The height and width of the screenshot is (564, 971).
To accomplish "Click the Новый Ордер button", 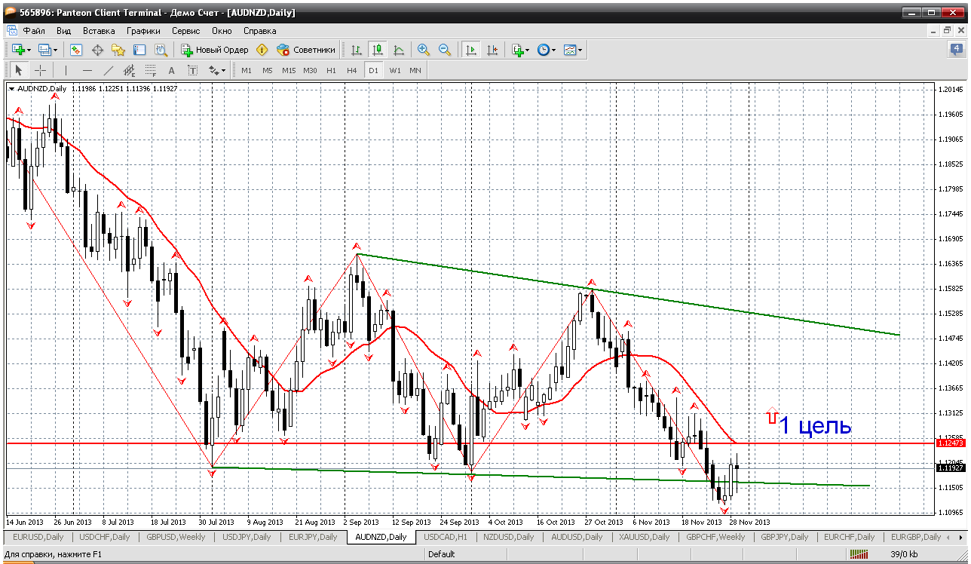I will [215, 50].
